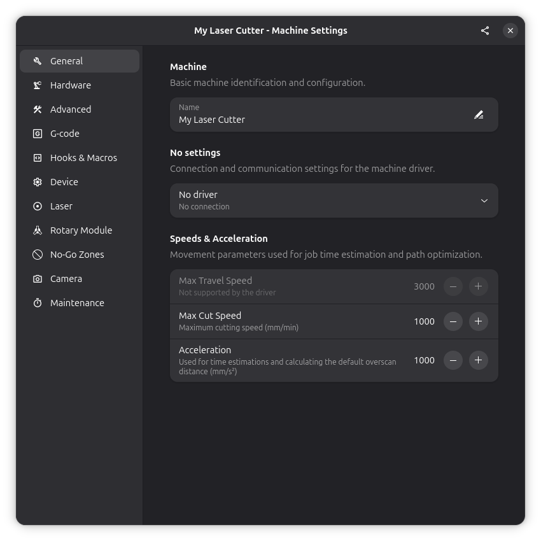The width and height of the screenshot is (541, 541).
Task: Click the machine Name text field
Action: (x=318, y=119)
